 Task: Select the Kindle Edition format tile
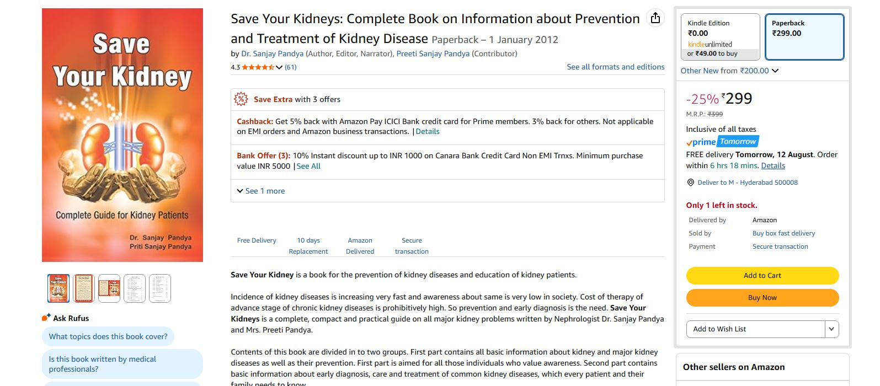tap(719, 36)
